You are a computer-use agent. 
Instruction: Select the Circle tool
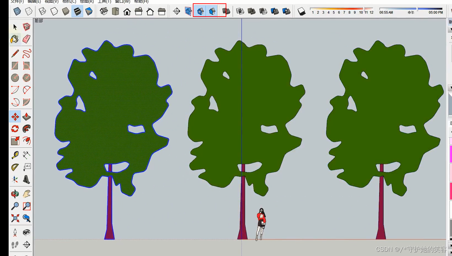pos(15,78)
